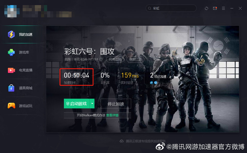
Task: Open 道具商城 shopping bag icon
Action: click(11, 88)
